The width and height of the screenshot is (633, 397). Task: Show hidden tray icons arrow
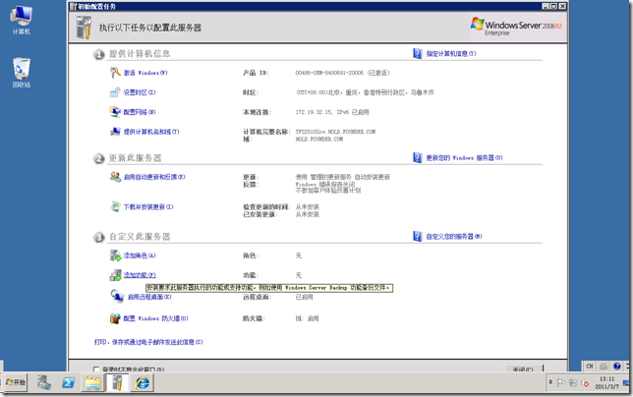click(x=550, y=382)
